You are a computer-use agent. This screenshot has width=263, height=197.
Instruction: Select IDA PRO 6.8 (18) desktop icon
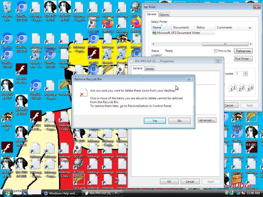(x=21, y=168)
